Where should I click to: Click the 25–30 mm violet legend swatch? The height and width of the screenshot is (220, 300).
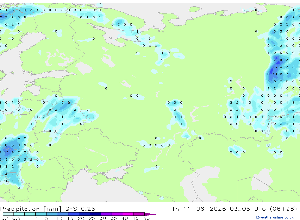95,214
